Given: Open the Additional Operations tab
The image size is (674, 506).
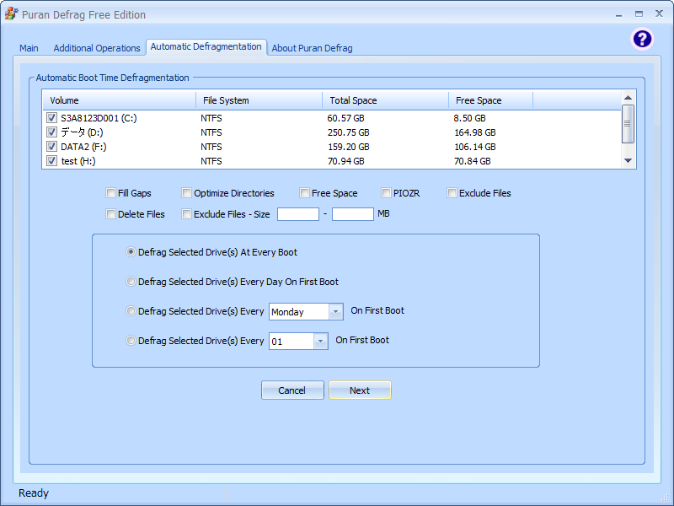Looking at the screenshot, I should [x=97, y=48].
